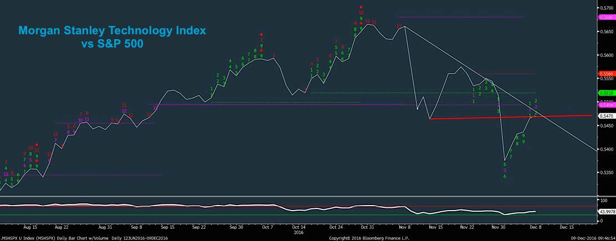Click the 100 label on the indicator axis
This screenshot has height=241, width=616.
(605, 200)
